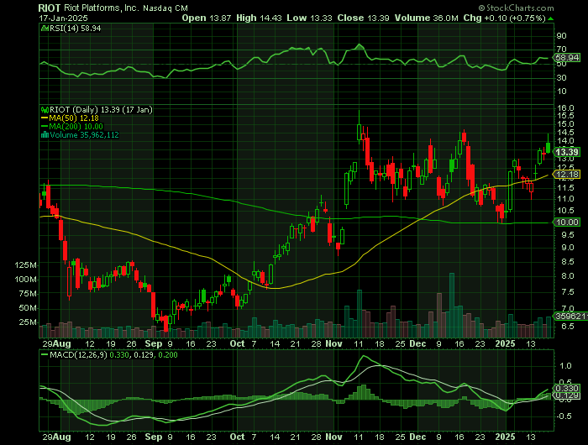
Task: Click the 12.18 yellow MA tag on price axis
Action: [567, 175]
